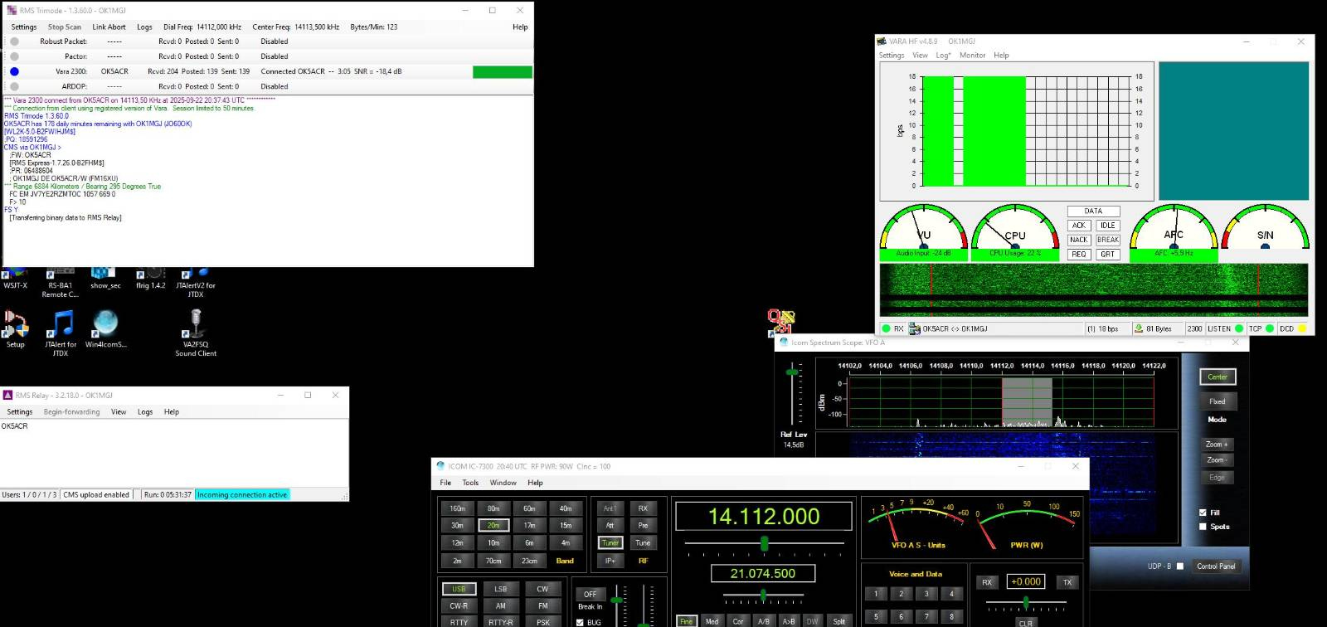
Task: Open the Setup desktop shortcut icon
Action: click(x=15, y=323)
